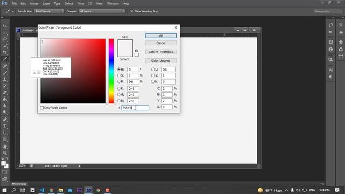This screenshot has height=194, width=345.
Task: Open the Actions panel play icon
Action: 330,32
